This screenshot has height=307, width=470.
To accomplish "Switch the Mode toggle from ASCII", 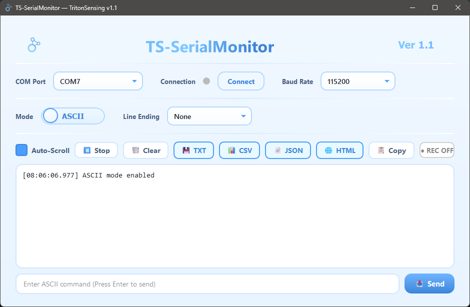I will coord(72,115).
